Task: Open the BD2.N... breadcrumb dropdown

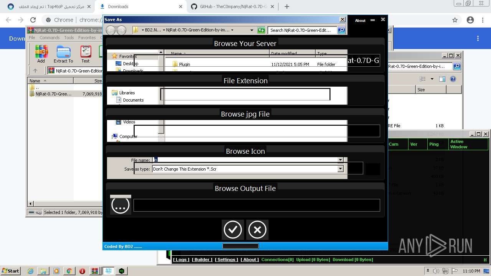Action: click(x=164, y=30)
